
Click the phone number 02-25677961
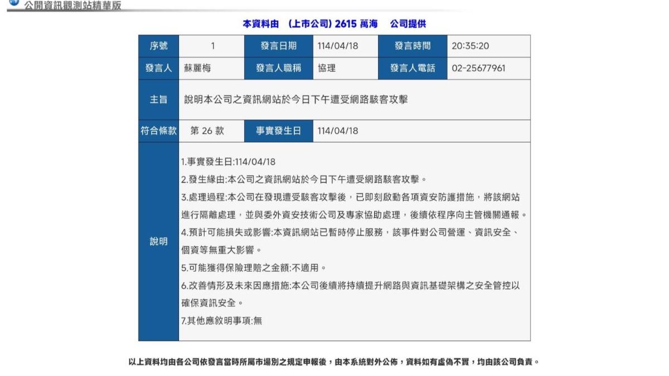[x=478, y=69]
